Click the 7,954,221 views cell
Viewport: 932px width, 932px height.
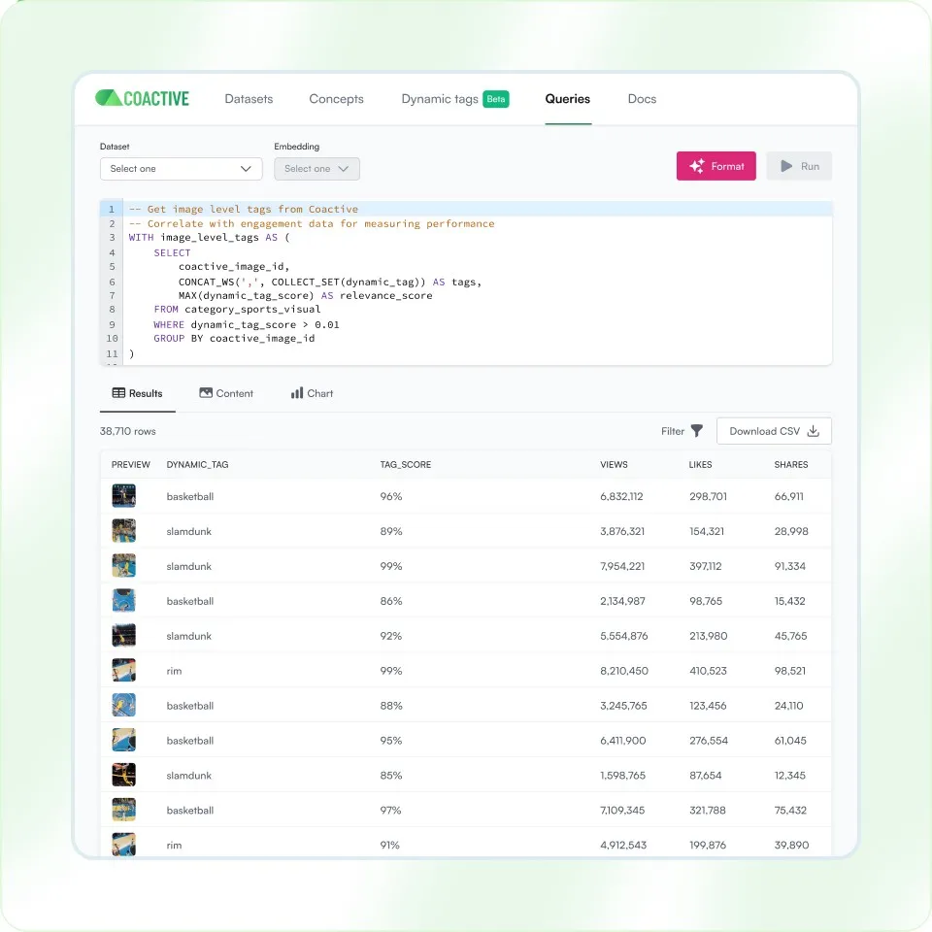(x=622, y=566)
